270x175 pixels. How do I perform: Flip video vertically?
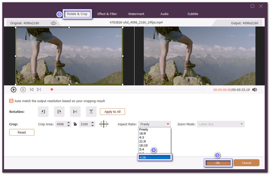coord(91,112)
